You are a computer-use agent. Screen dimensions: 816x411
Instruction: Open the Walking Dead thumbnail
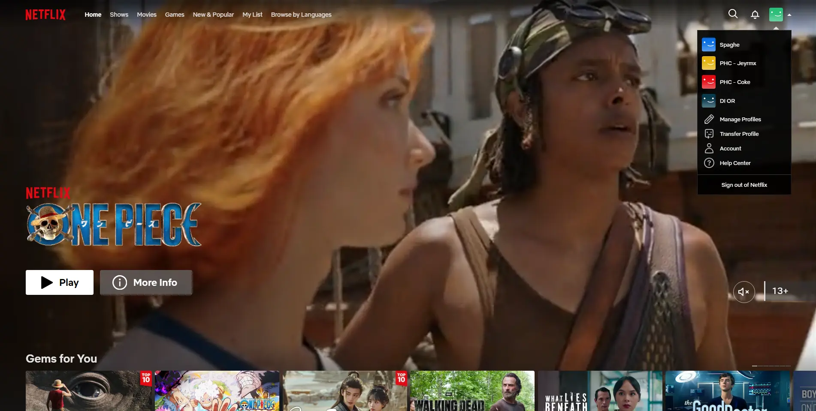472,391
